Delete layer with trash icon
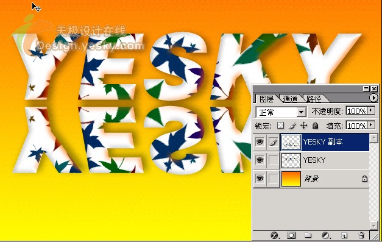Image resolution: width=382 pixels, height=242 pixels. (361, 235)
